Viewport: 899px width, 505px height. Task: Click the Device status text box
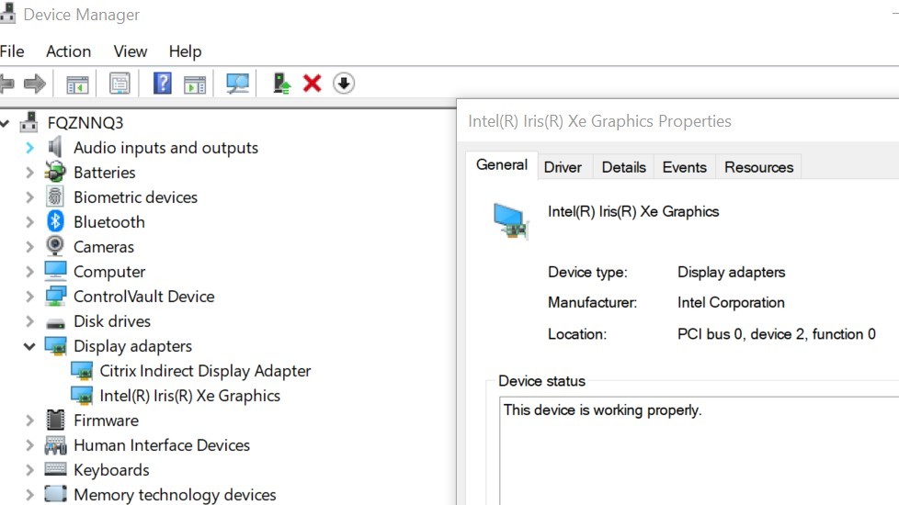coord(700,451)
